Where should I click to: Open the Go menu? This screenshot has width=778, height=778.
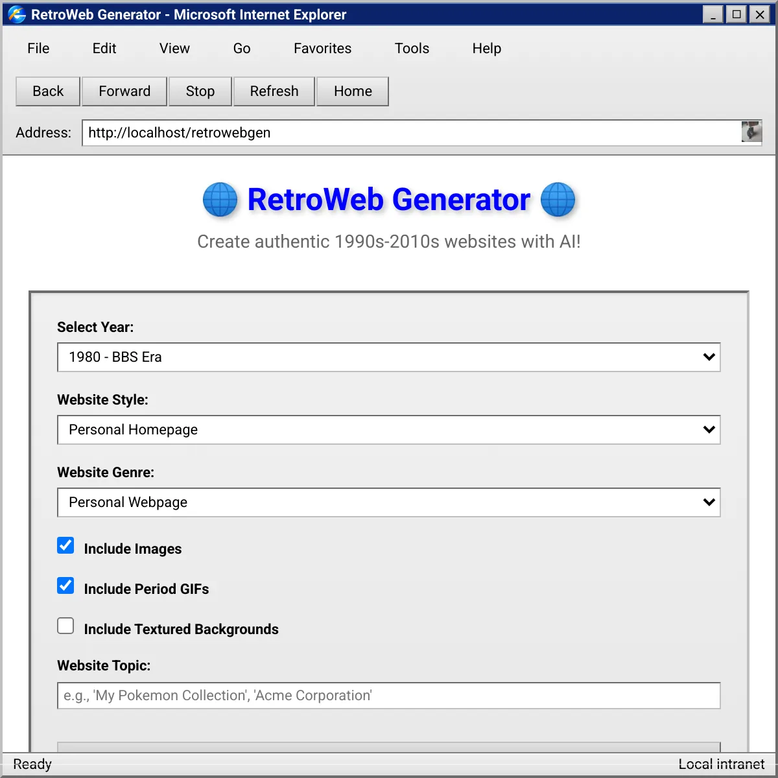242,49
